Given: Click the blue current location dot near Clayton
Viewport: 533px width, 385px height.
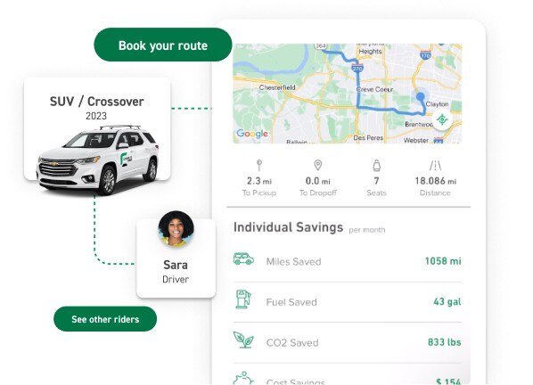Looking at the screenshot, I should click(x=421, y=96).
